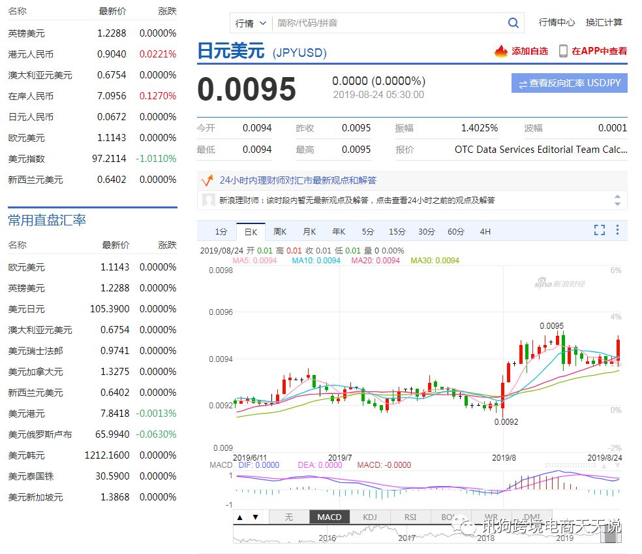Screen dimensions: 642x554
Task: Click the 105.3900 price value
Action: (110, 309)
